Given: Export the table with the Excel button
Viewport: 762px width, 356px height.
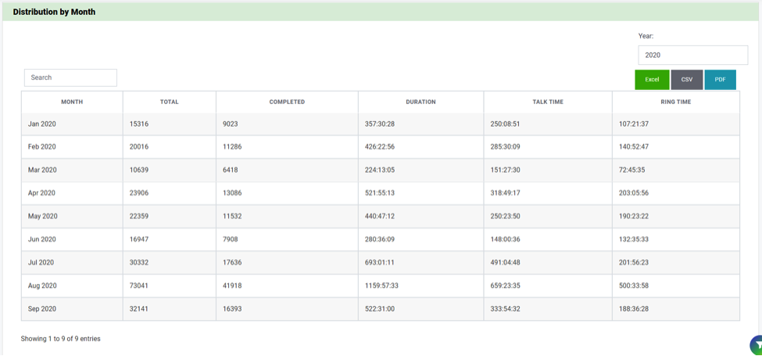Looking at the screenshot, I should pyautogui.click(x=652, y=79).
